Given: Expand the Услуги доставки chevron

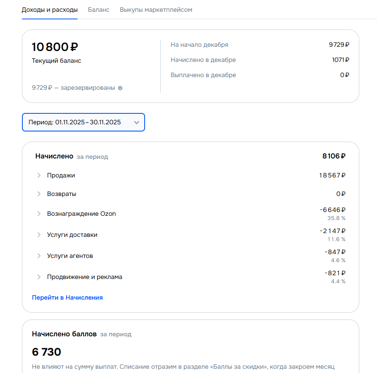Looking at the screenshot, I should coord(39,235).
